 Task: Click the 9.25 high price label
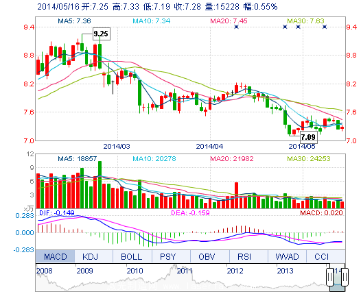coord(101,34)
